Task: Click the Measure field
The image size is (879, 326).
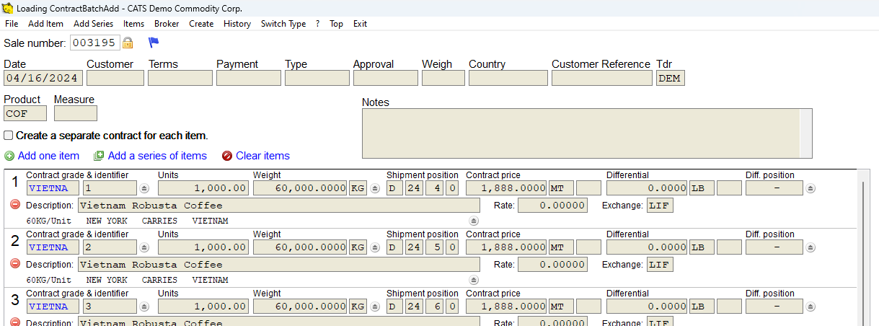Action: click(76, 113)
